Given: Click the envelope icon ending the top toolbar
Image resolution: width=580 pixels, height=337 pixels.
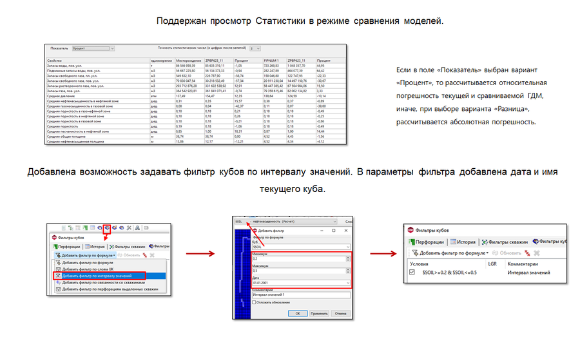Looking at the screenshot, I should point(146,228).
